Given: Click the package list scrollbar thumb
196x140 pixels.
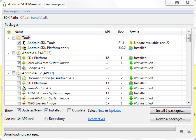Looking at the screenshot, I should click(x=188, y=38).
